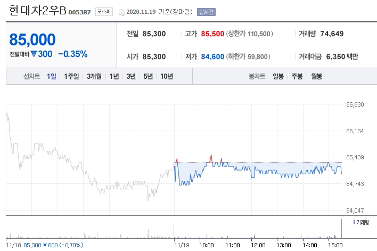Switch chart to 10년 range
The width and height of the screenshot is (377, 251).
[x=167, y=76]
